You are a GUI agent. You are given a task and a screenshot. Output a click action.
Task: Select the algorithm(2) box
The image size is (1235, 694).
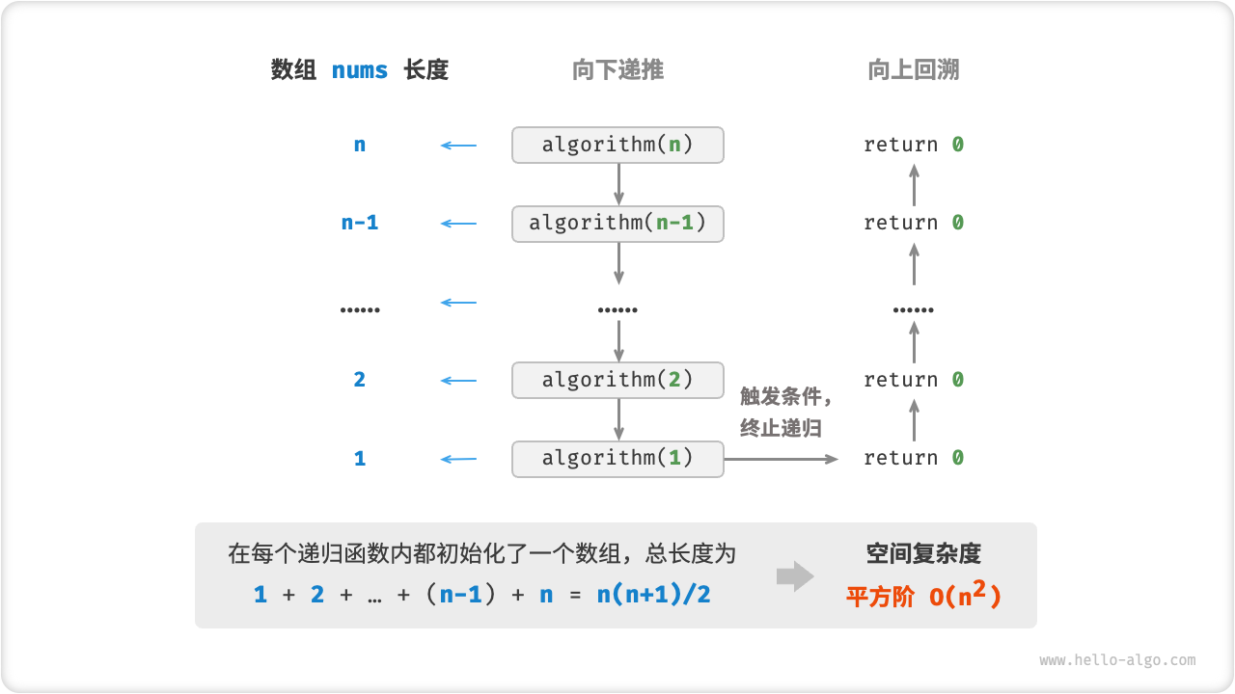click(617, 380)
